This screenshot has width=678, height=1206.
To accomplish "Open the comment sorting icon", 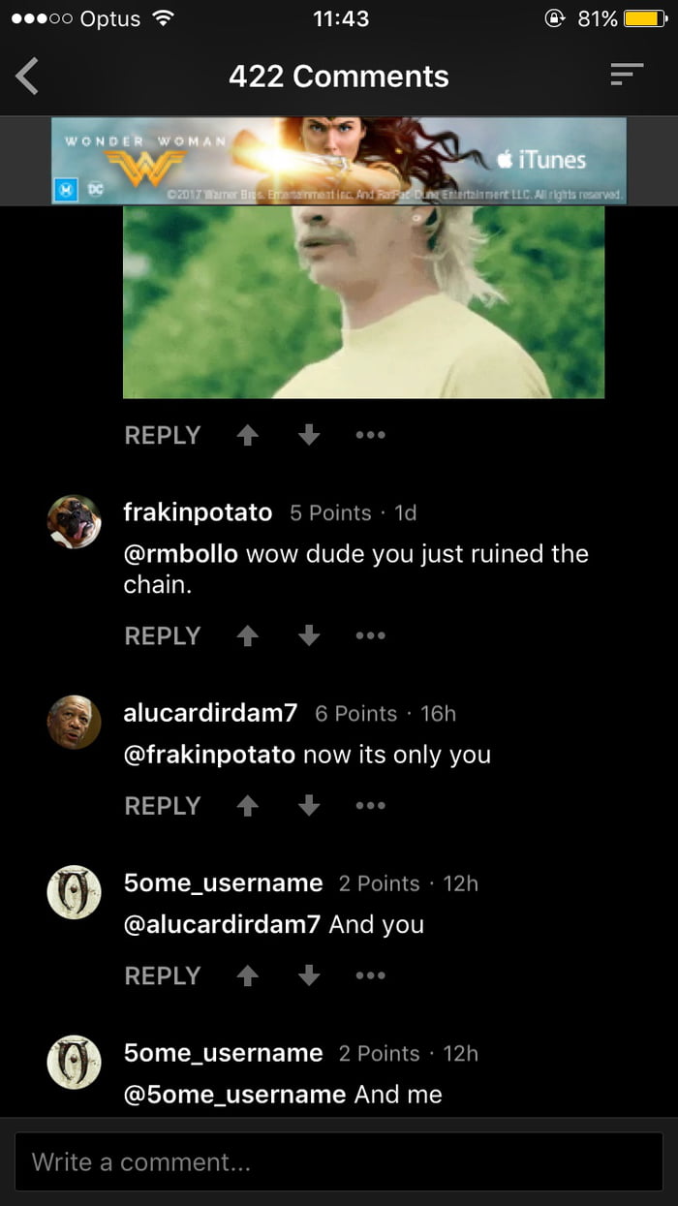I will 628,74.
